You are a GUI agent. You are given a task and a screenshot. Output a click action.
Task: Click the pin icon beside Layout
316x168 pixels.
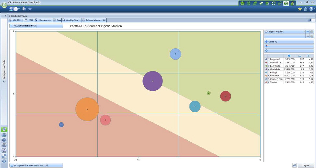click(x=295, y=166)
